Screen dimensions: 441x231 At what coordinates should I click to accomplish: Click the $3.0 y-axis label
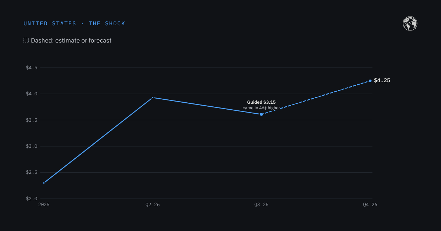pyautogui.click(x=32, y=146)
